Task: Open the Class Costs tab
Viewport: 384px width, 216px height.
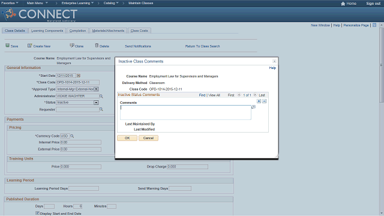Action: [139, 31]
